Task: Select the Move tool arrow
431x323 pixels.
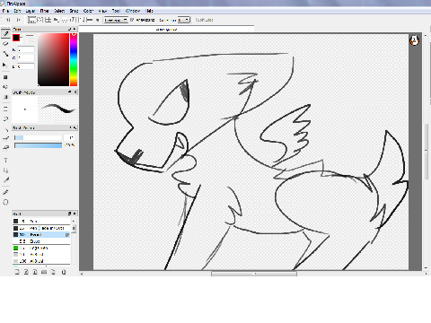Action: point(4,65)
